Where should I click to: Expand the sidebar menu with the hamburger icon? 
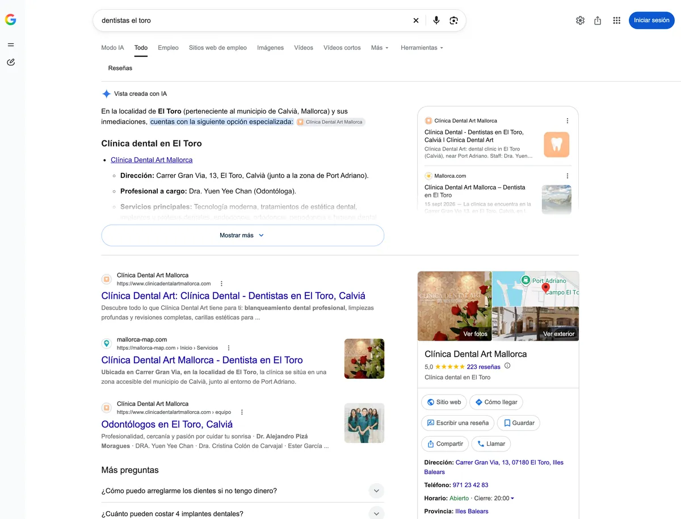coord(11,45)
